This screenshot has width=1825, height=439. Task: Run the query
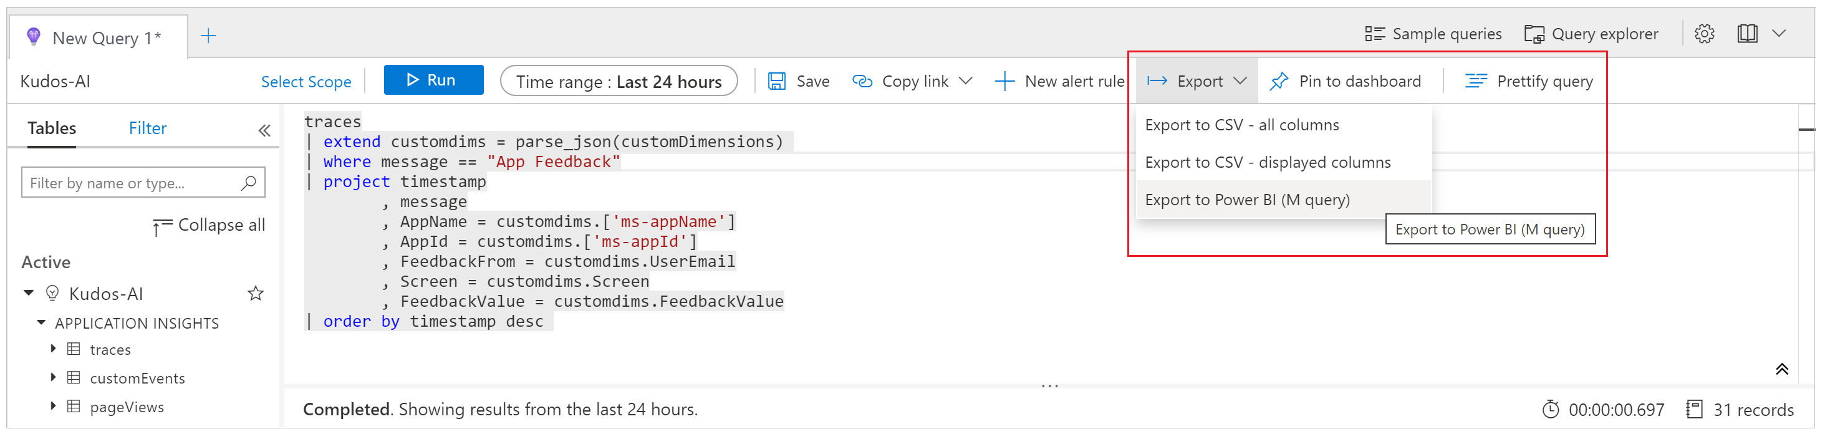433,80
